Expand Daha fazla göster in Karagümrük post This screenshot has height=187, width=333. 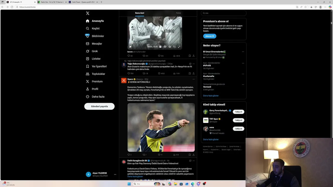coord(135,177)
